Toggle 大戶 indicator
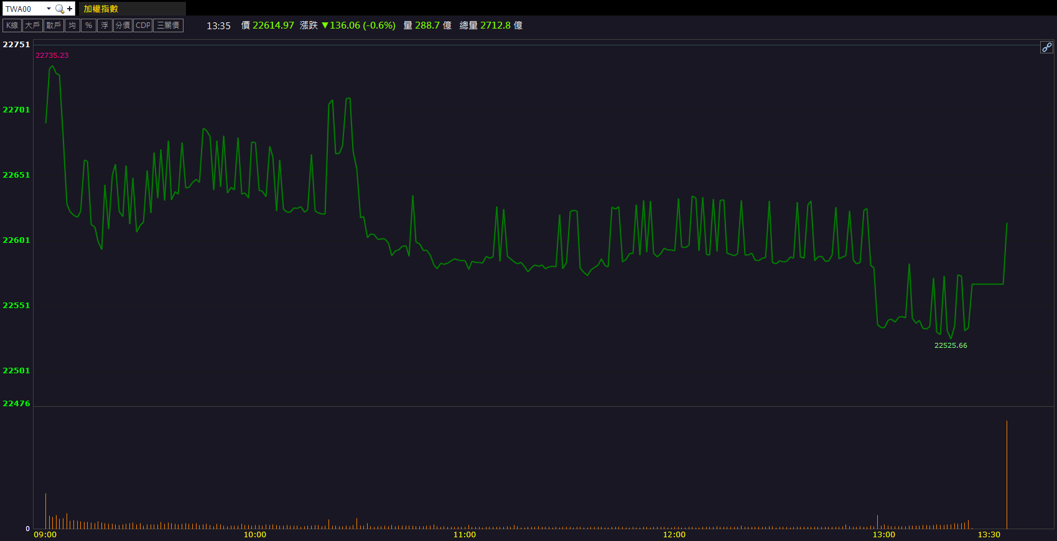This screenshot has height=541, width=1057. tap(32, 25)
